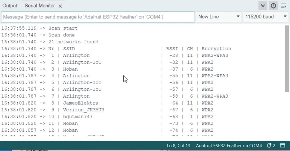Open notifications bell in status bar
Image resolution: width=290 pixels, height=151 pixels.
[271, 146]
